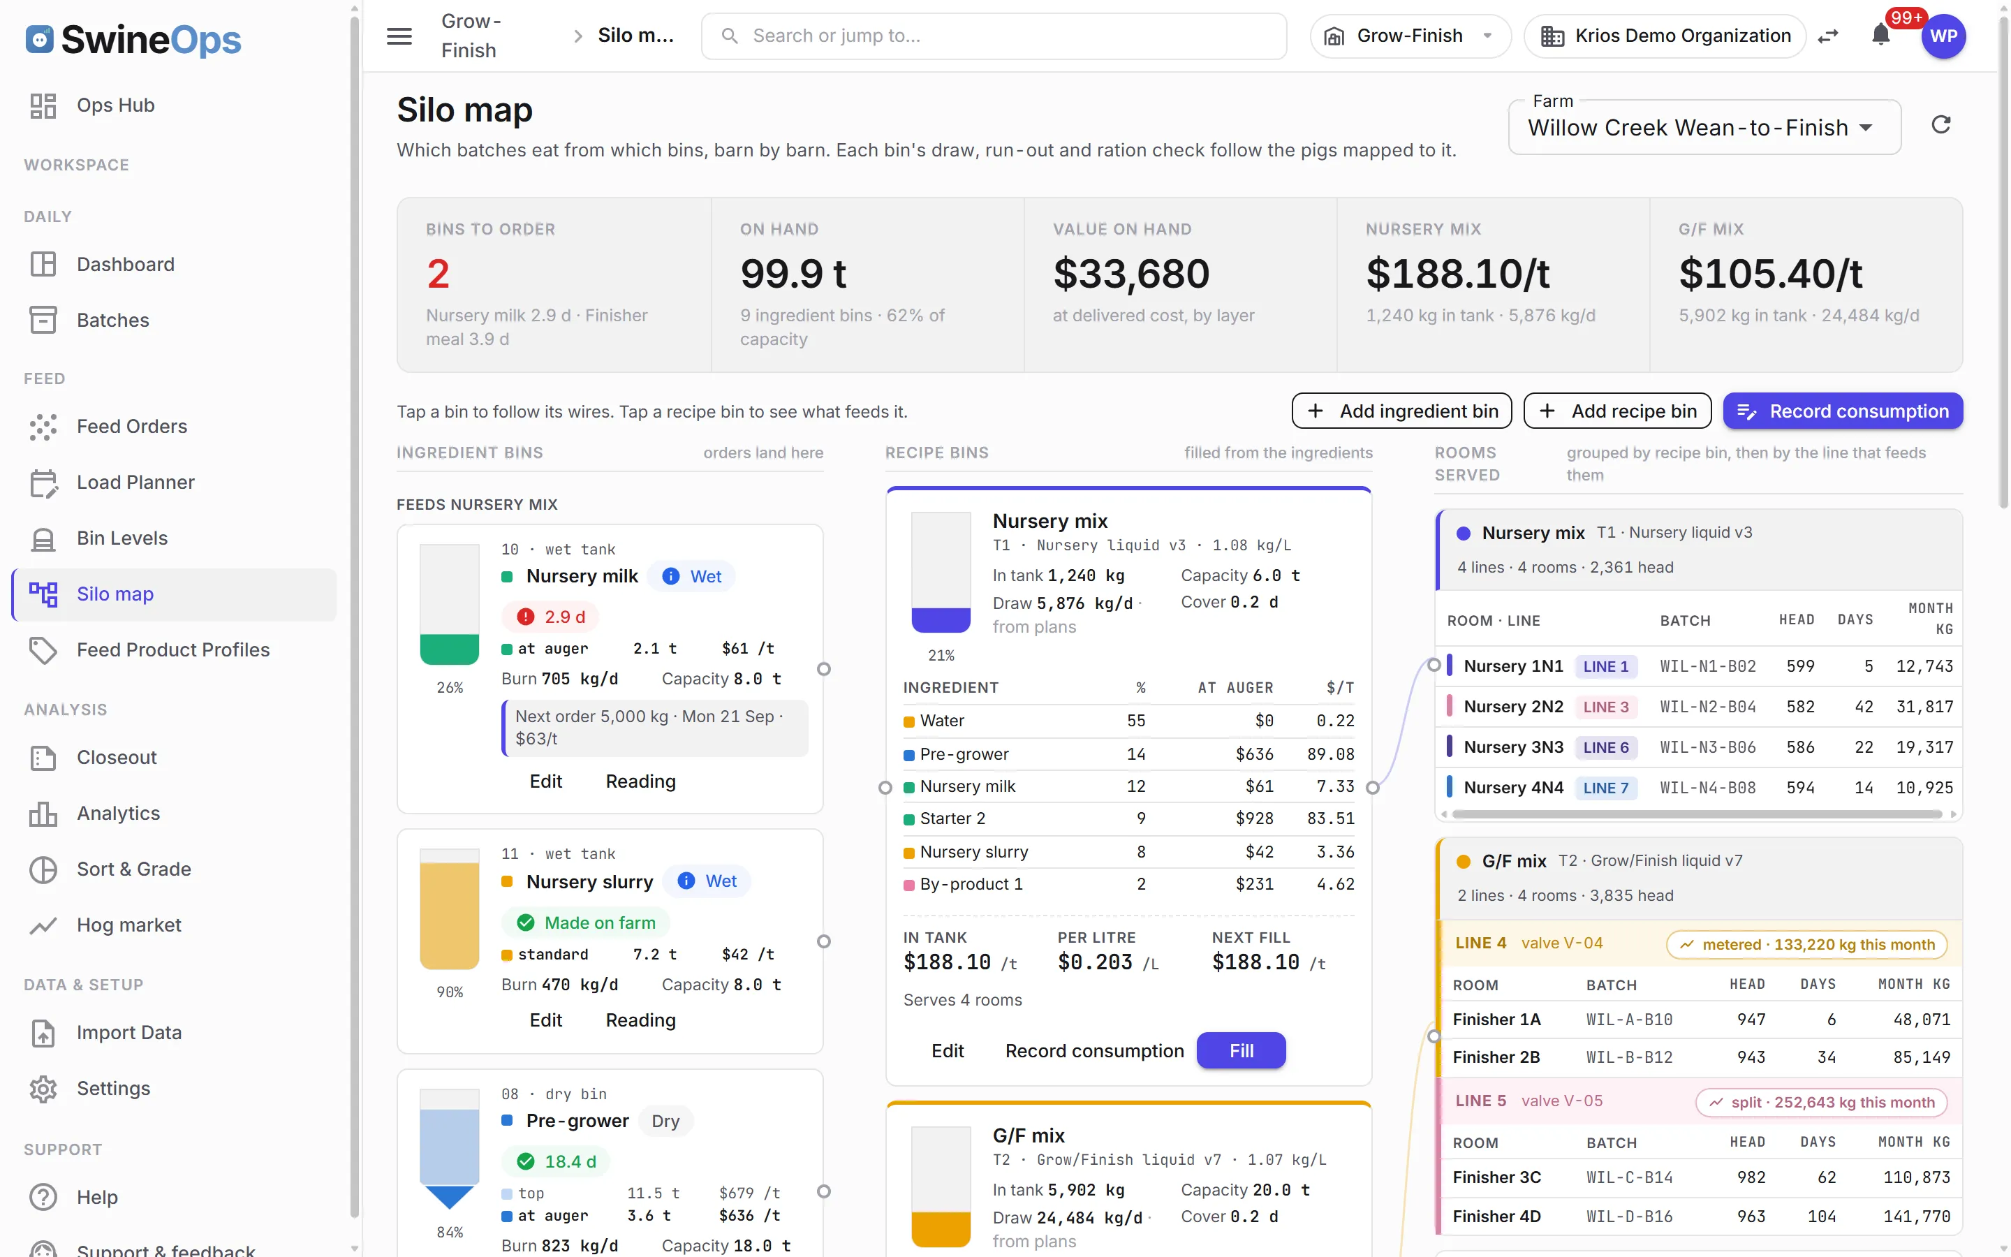2011x1257 pixels.
Task: Expand the Willow Creek Wean-to-Finish farm dropdown
Action: click(x=1704, y=127)
